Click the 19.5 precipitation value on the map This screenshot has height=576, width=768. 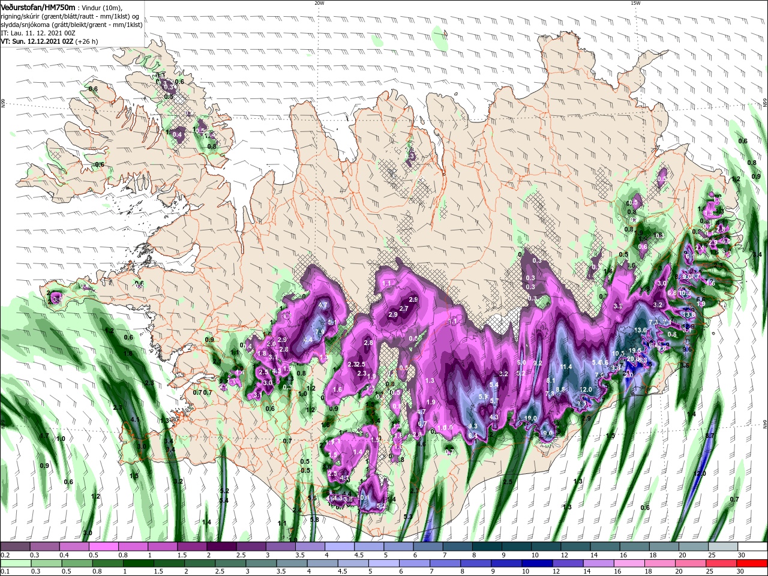[x=636, y=350]
